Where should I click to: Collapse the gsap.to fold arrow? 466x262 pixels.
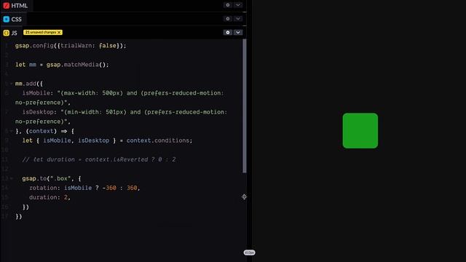pyautogui.click(x=12, y=178)
